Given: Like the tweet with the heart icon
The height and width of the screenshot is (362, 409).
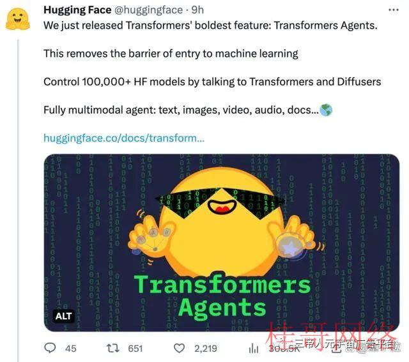Looking at the screenshot, I should [x=179, y=348].
